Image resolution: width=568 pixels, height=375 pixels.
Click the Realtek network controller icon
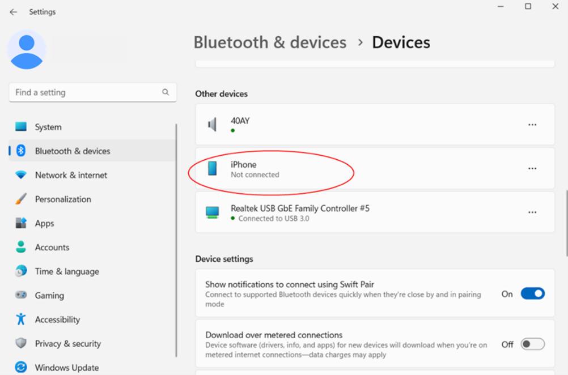[213, 212]
